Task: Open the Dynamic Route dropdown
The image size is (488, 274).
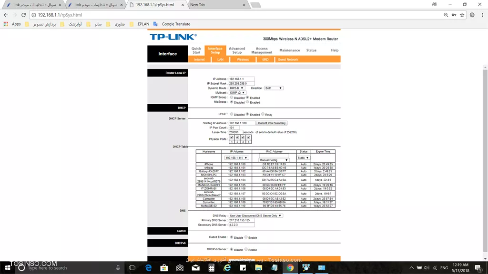Action: click(236, 88)
